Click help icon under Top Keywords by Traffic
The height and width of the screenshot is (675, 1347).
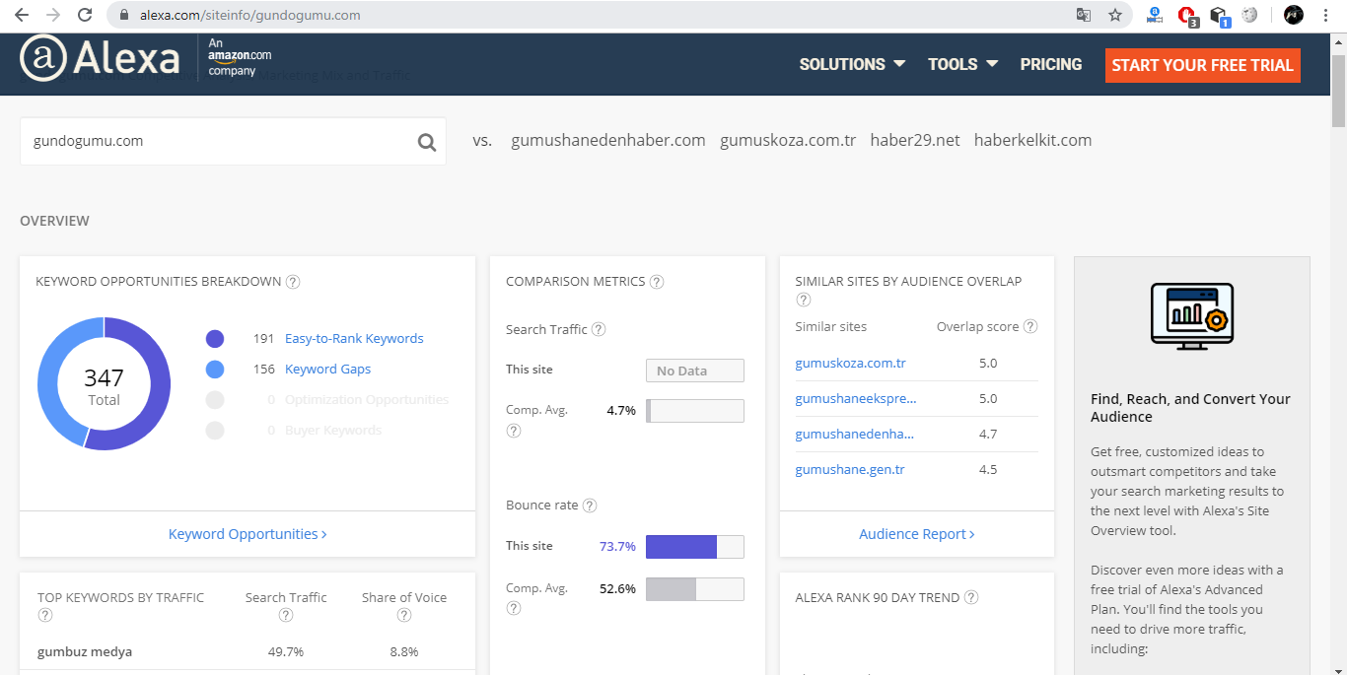44,615
